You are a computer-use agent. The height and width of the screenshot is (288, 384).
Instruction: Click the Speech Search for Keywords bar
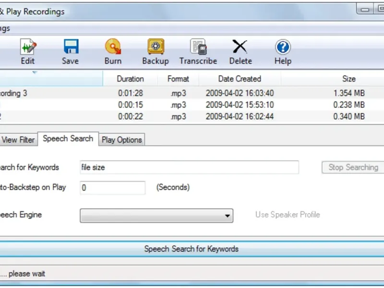coord(192,249)
